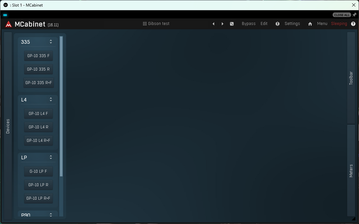Image resolution: width=359 pixels, height=224 pixels.
Task: Collapse the LP group with its chevron
Action: coord(51,157)
